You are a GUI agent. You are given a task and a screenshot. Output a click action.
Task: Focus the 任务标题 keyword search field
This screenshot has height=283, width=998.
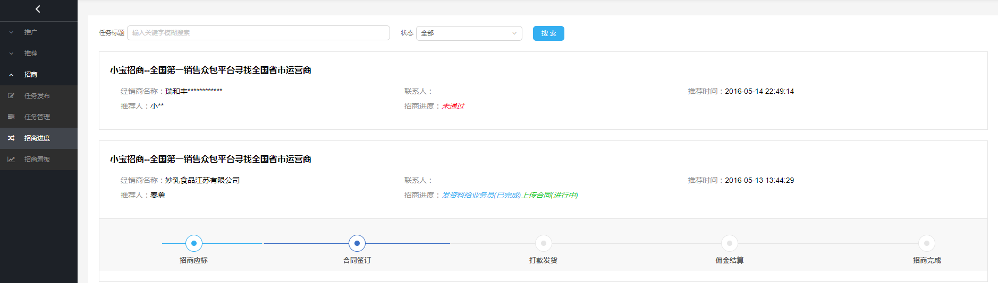[258, 33]
